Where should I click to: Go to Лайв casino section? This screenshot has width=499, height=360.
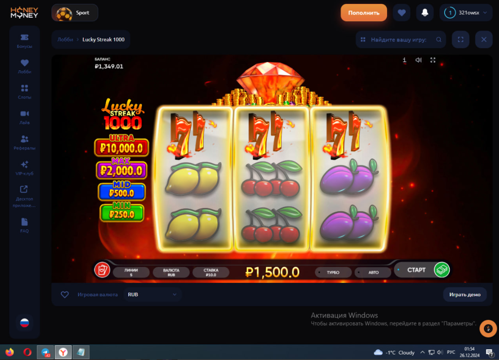click(25, 117)
